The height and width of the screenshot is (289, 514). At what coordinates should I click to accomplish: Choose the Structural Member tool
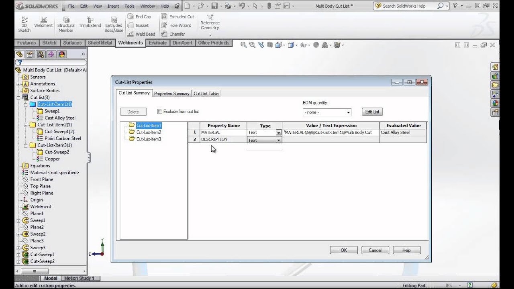point(66,25)
